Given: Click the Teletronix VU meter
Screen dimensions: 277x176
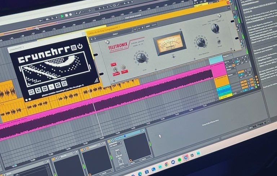Looking at the screenshot, I should [x=170, y=43].
